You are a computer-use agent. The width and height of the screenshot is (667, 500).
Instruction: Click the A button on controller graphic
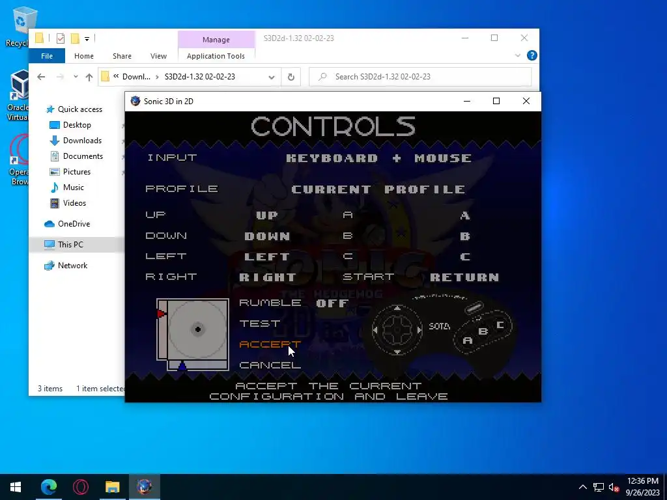point(468,340)
